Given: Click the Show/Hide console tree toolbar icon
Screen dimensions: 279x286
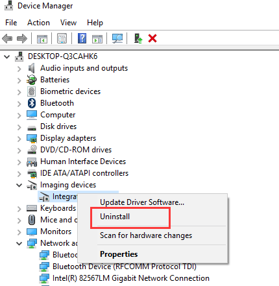Looking at the screenshot, I should click(x=42, y=39).
